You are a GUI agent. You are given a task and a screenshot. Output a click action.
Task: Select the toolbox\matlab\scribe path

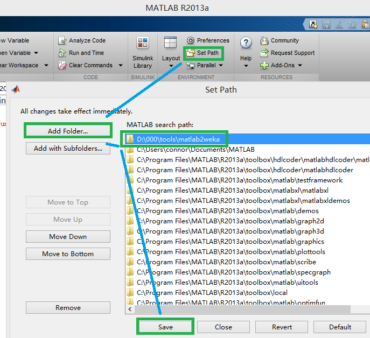click(248, 262)
